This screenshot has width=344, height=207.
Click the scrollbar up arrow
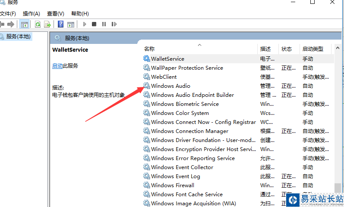click(x=338, y=48)
